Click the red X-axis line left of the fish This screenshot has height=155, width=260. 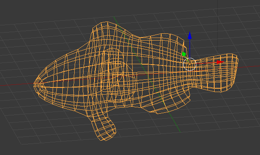click(x=17, y=85)
